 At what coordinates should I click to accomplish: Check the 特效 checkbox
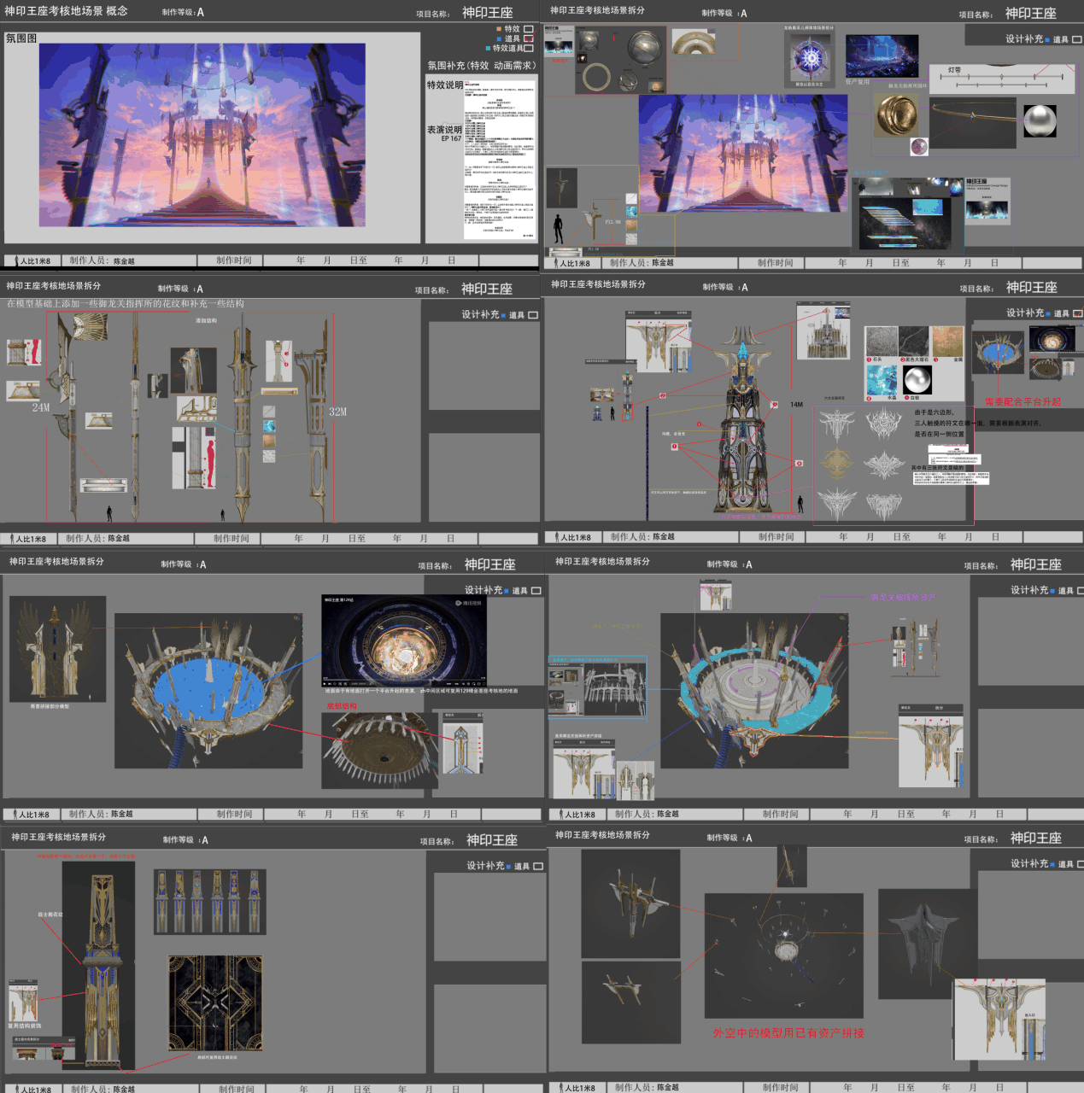tap(528, 29)
